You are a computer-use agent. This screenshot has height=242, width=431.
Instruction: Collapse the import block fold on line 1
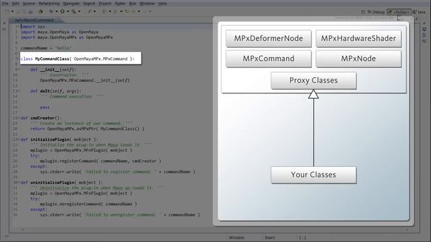click(18, 27)
